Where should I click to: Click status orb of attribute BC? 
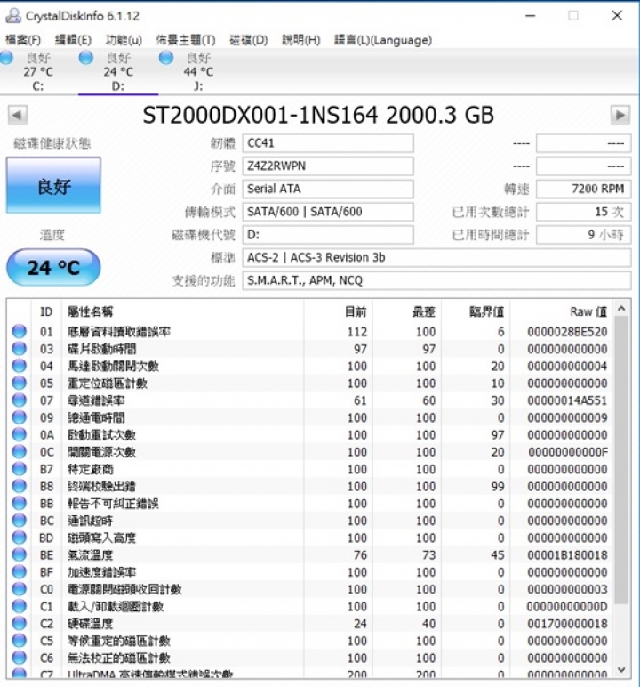click(20, 521)
